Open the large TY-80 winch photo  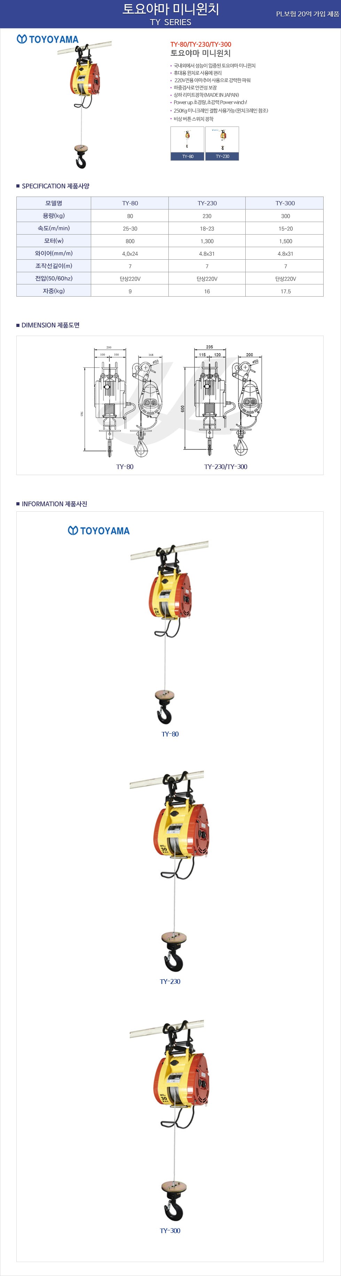169,635
